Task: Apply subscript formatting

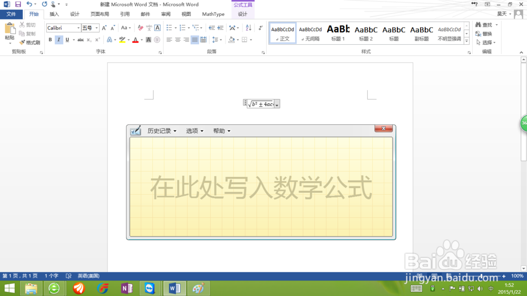Action: point(89,40)
